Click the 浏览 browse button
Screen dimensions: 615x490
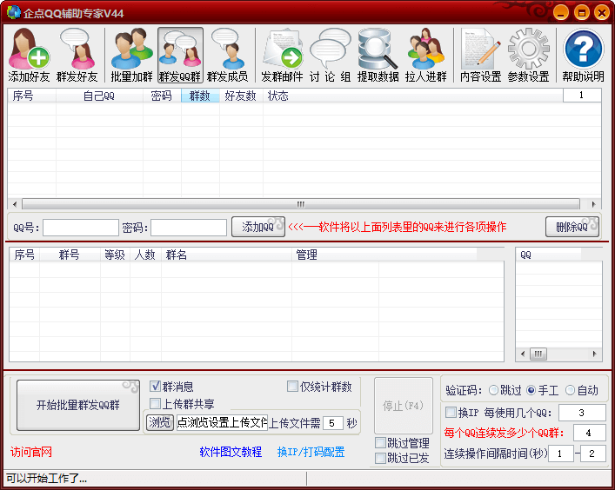click(x=160, y=422)
